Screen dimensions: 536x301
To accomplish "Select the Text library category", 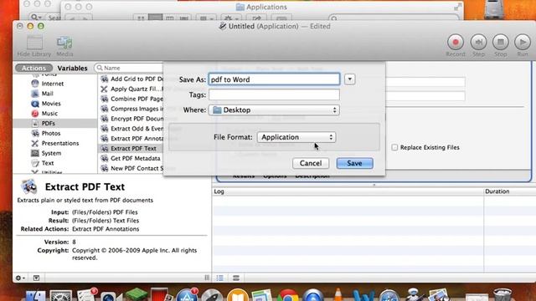I will click(48, 163).
